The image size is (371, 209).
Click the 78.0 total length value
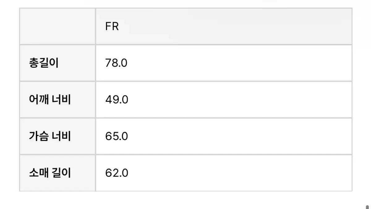click(x=116, y=63)
